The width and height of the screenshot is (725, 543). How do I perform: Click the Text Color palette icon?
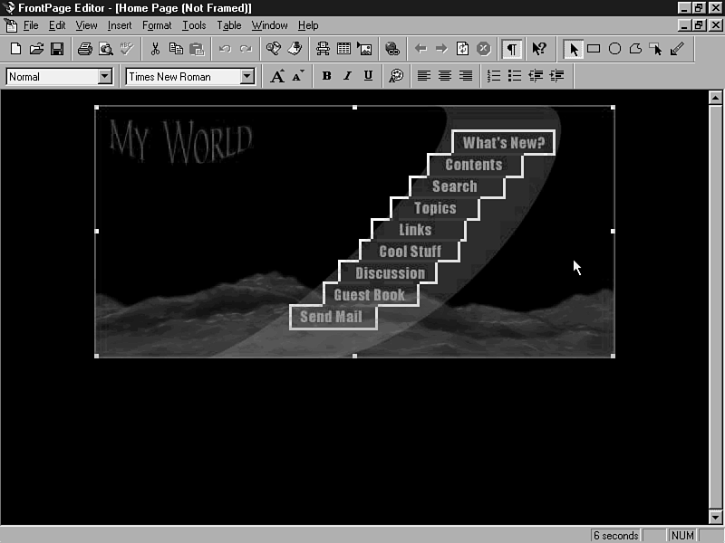pos(396,77)
